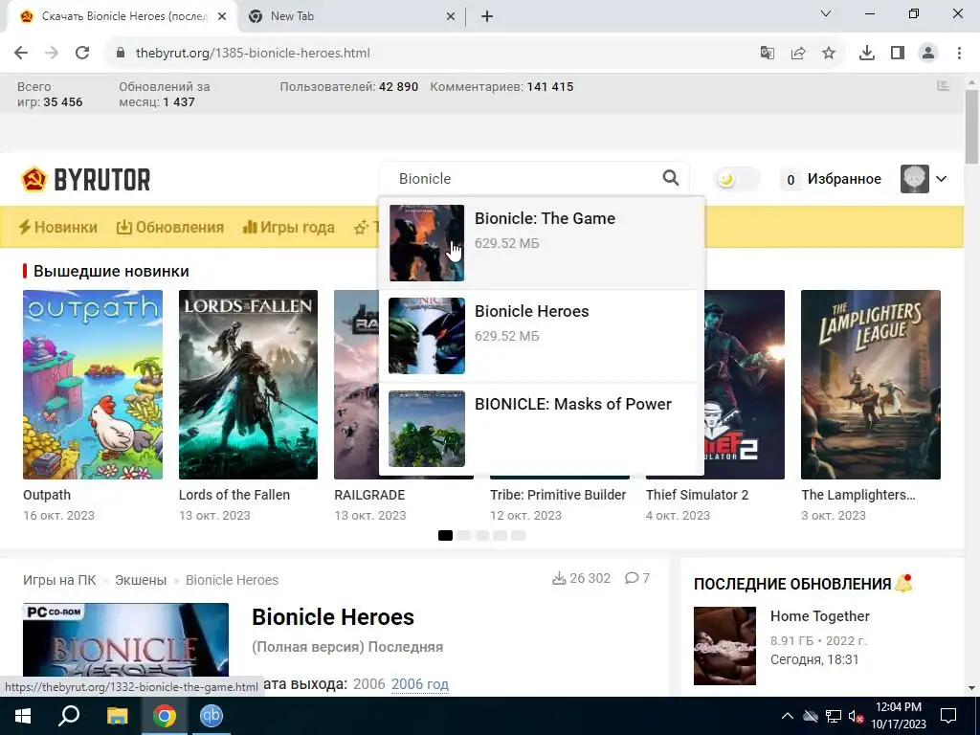This screenshot has height=735, width=980.
Task: Open the Chrome three-dot menu
Action: point(959,54)
